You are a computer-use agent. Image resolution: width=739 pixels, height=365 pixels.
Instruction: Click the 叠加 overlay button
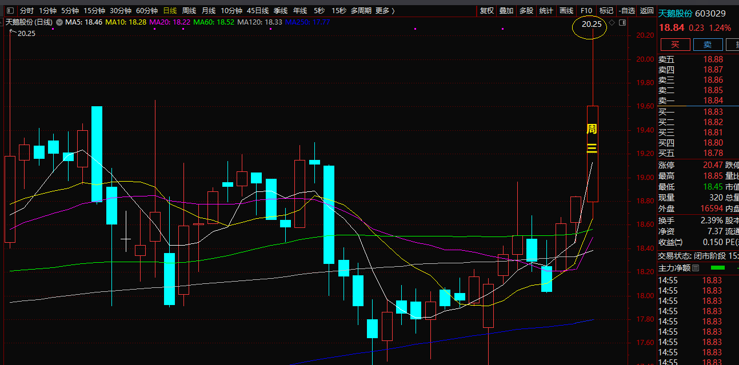pos(506,11)
